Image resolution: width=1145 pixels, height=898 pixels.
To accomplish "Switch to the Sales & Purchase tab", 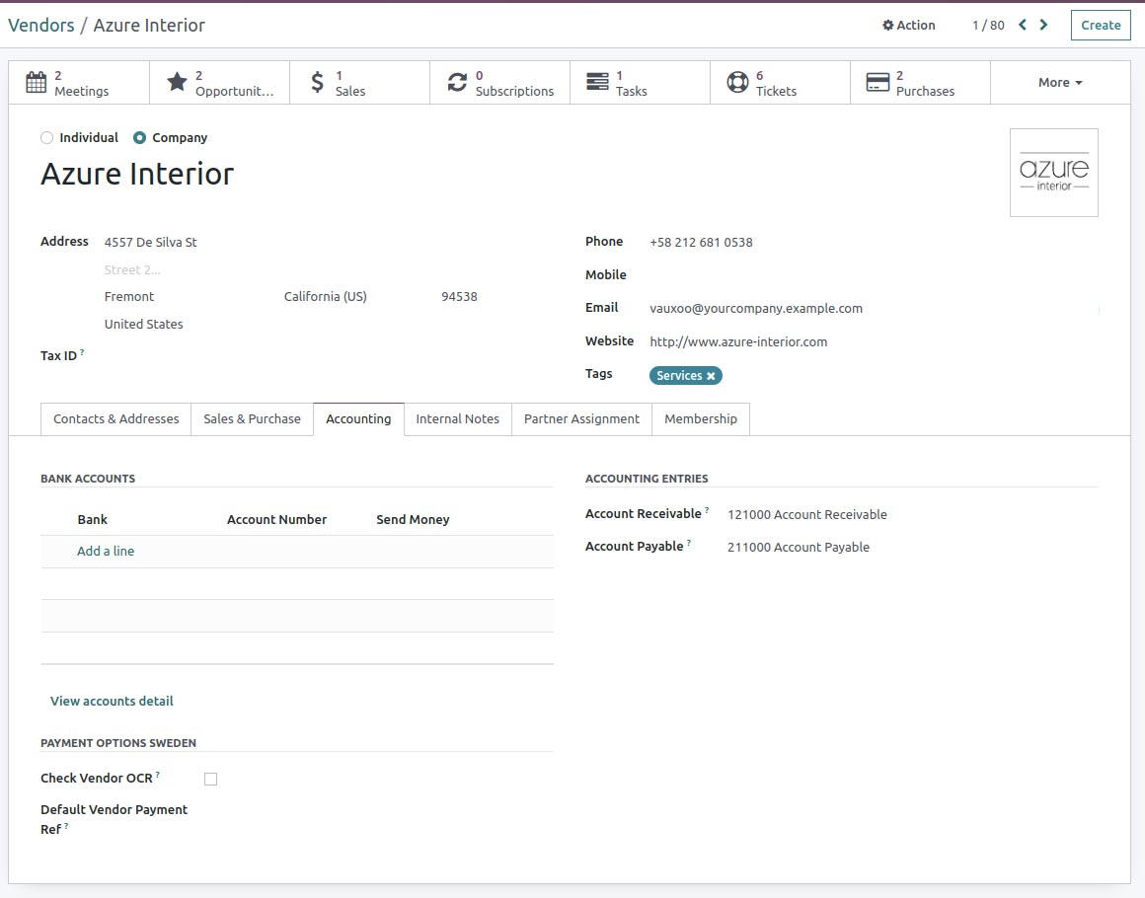I will coord(252,418).
